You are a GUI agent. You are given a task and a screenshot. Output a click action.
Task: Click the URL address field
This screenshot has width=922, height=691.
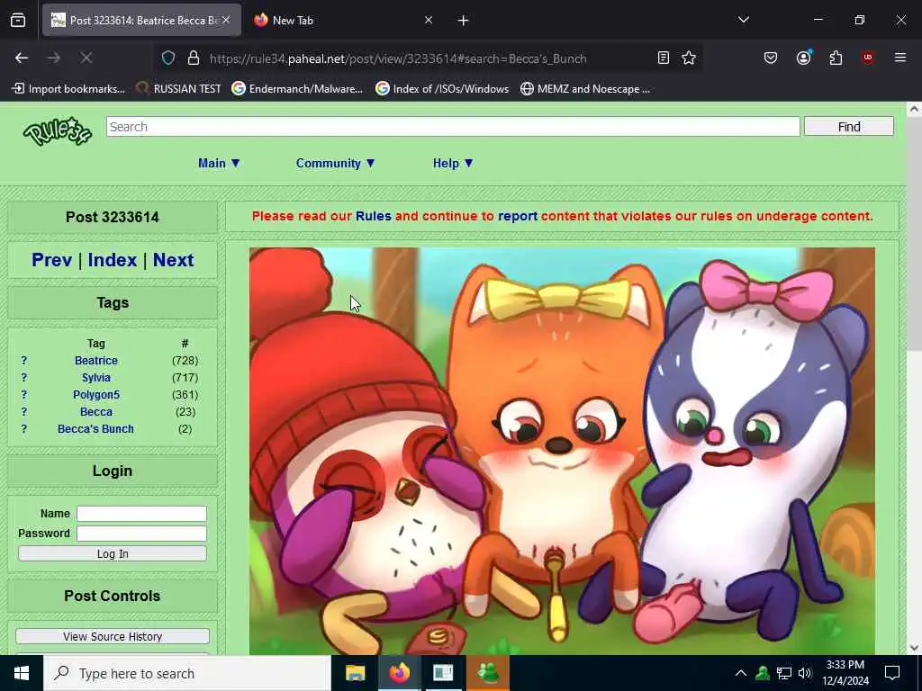coord(397,58)
